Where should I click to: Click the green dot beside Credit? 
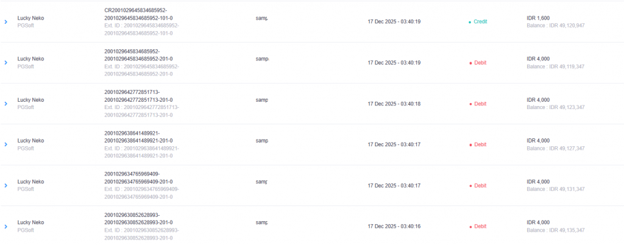[470, 22]
